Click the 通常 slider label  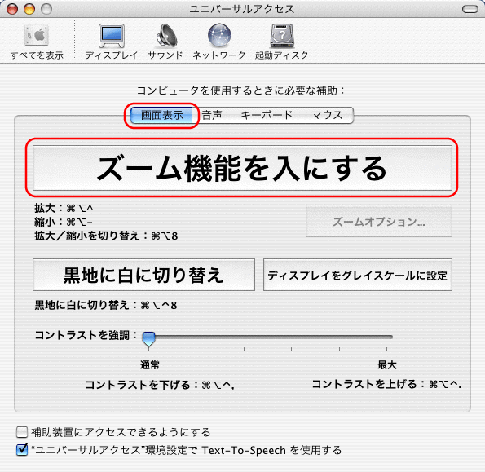pos(149,365)
